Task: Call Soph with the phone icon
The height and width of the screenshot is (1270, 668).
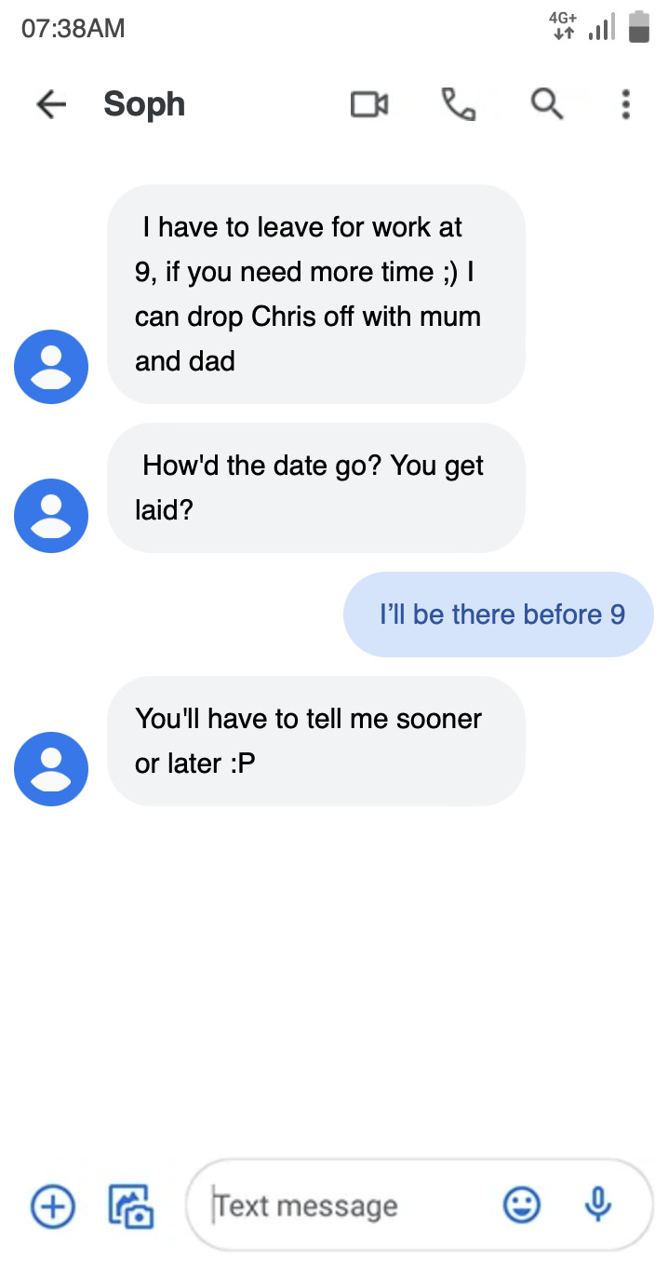Action: 459,104
